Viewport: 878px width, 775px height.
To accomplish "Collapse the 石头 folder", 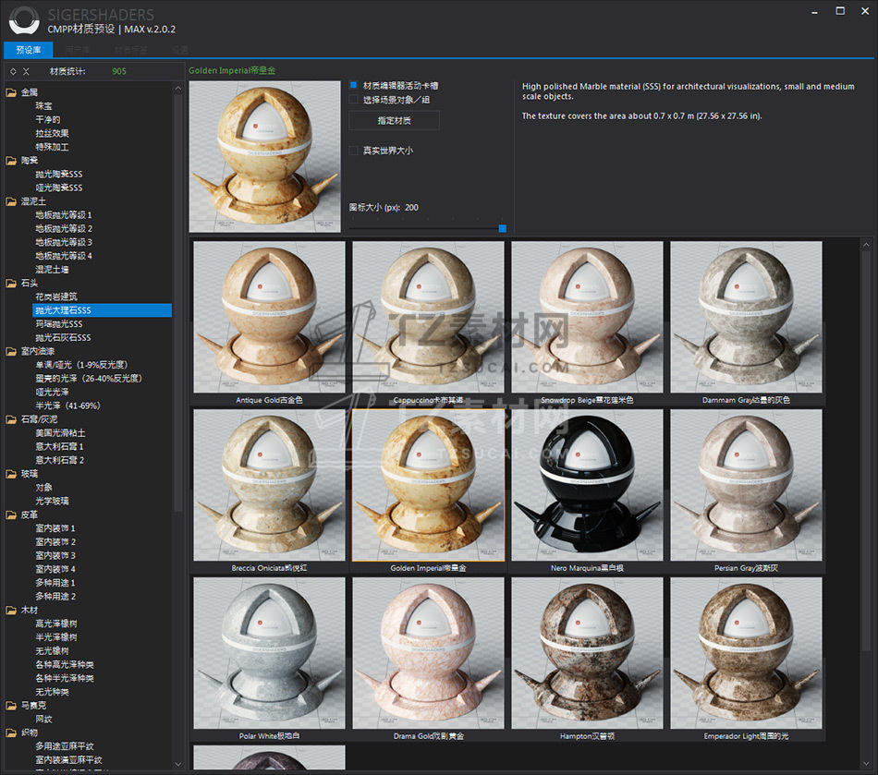I will pyautogui.click(x=11, y=284).
